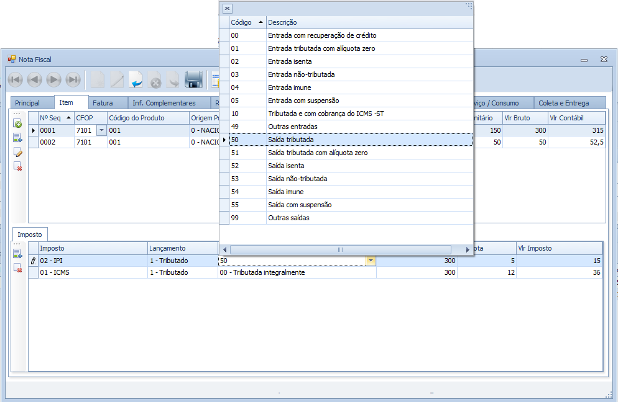Select option 03 Entrada não-tributada
618x402 pixels.
pyautogui.click(x=351, y=74)
